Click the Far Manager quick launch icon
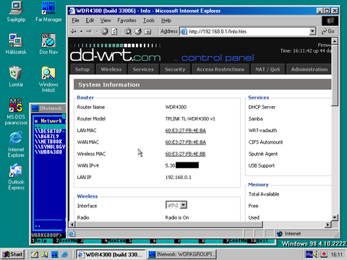Image resolution: width=347 pixels, height=260 pixels. (54, 254)
